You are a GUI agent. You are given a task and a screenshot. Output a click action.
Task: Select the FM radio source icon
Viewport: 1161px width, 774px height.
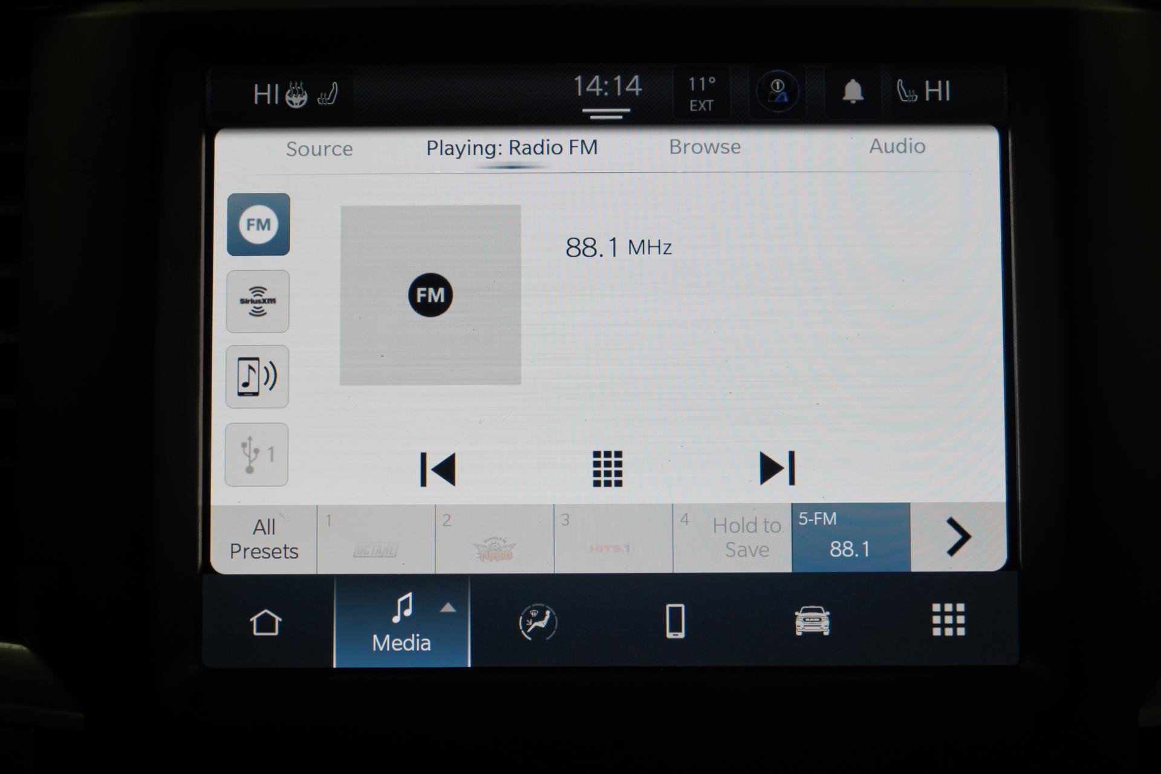258,224
